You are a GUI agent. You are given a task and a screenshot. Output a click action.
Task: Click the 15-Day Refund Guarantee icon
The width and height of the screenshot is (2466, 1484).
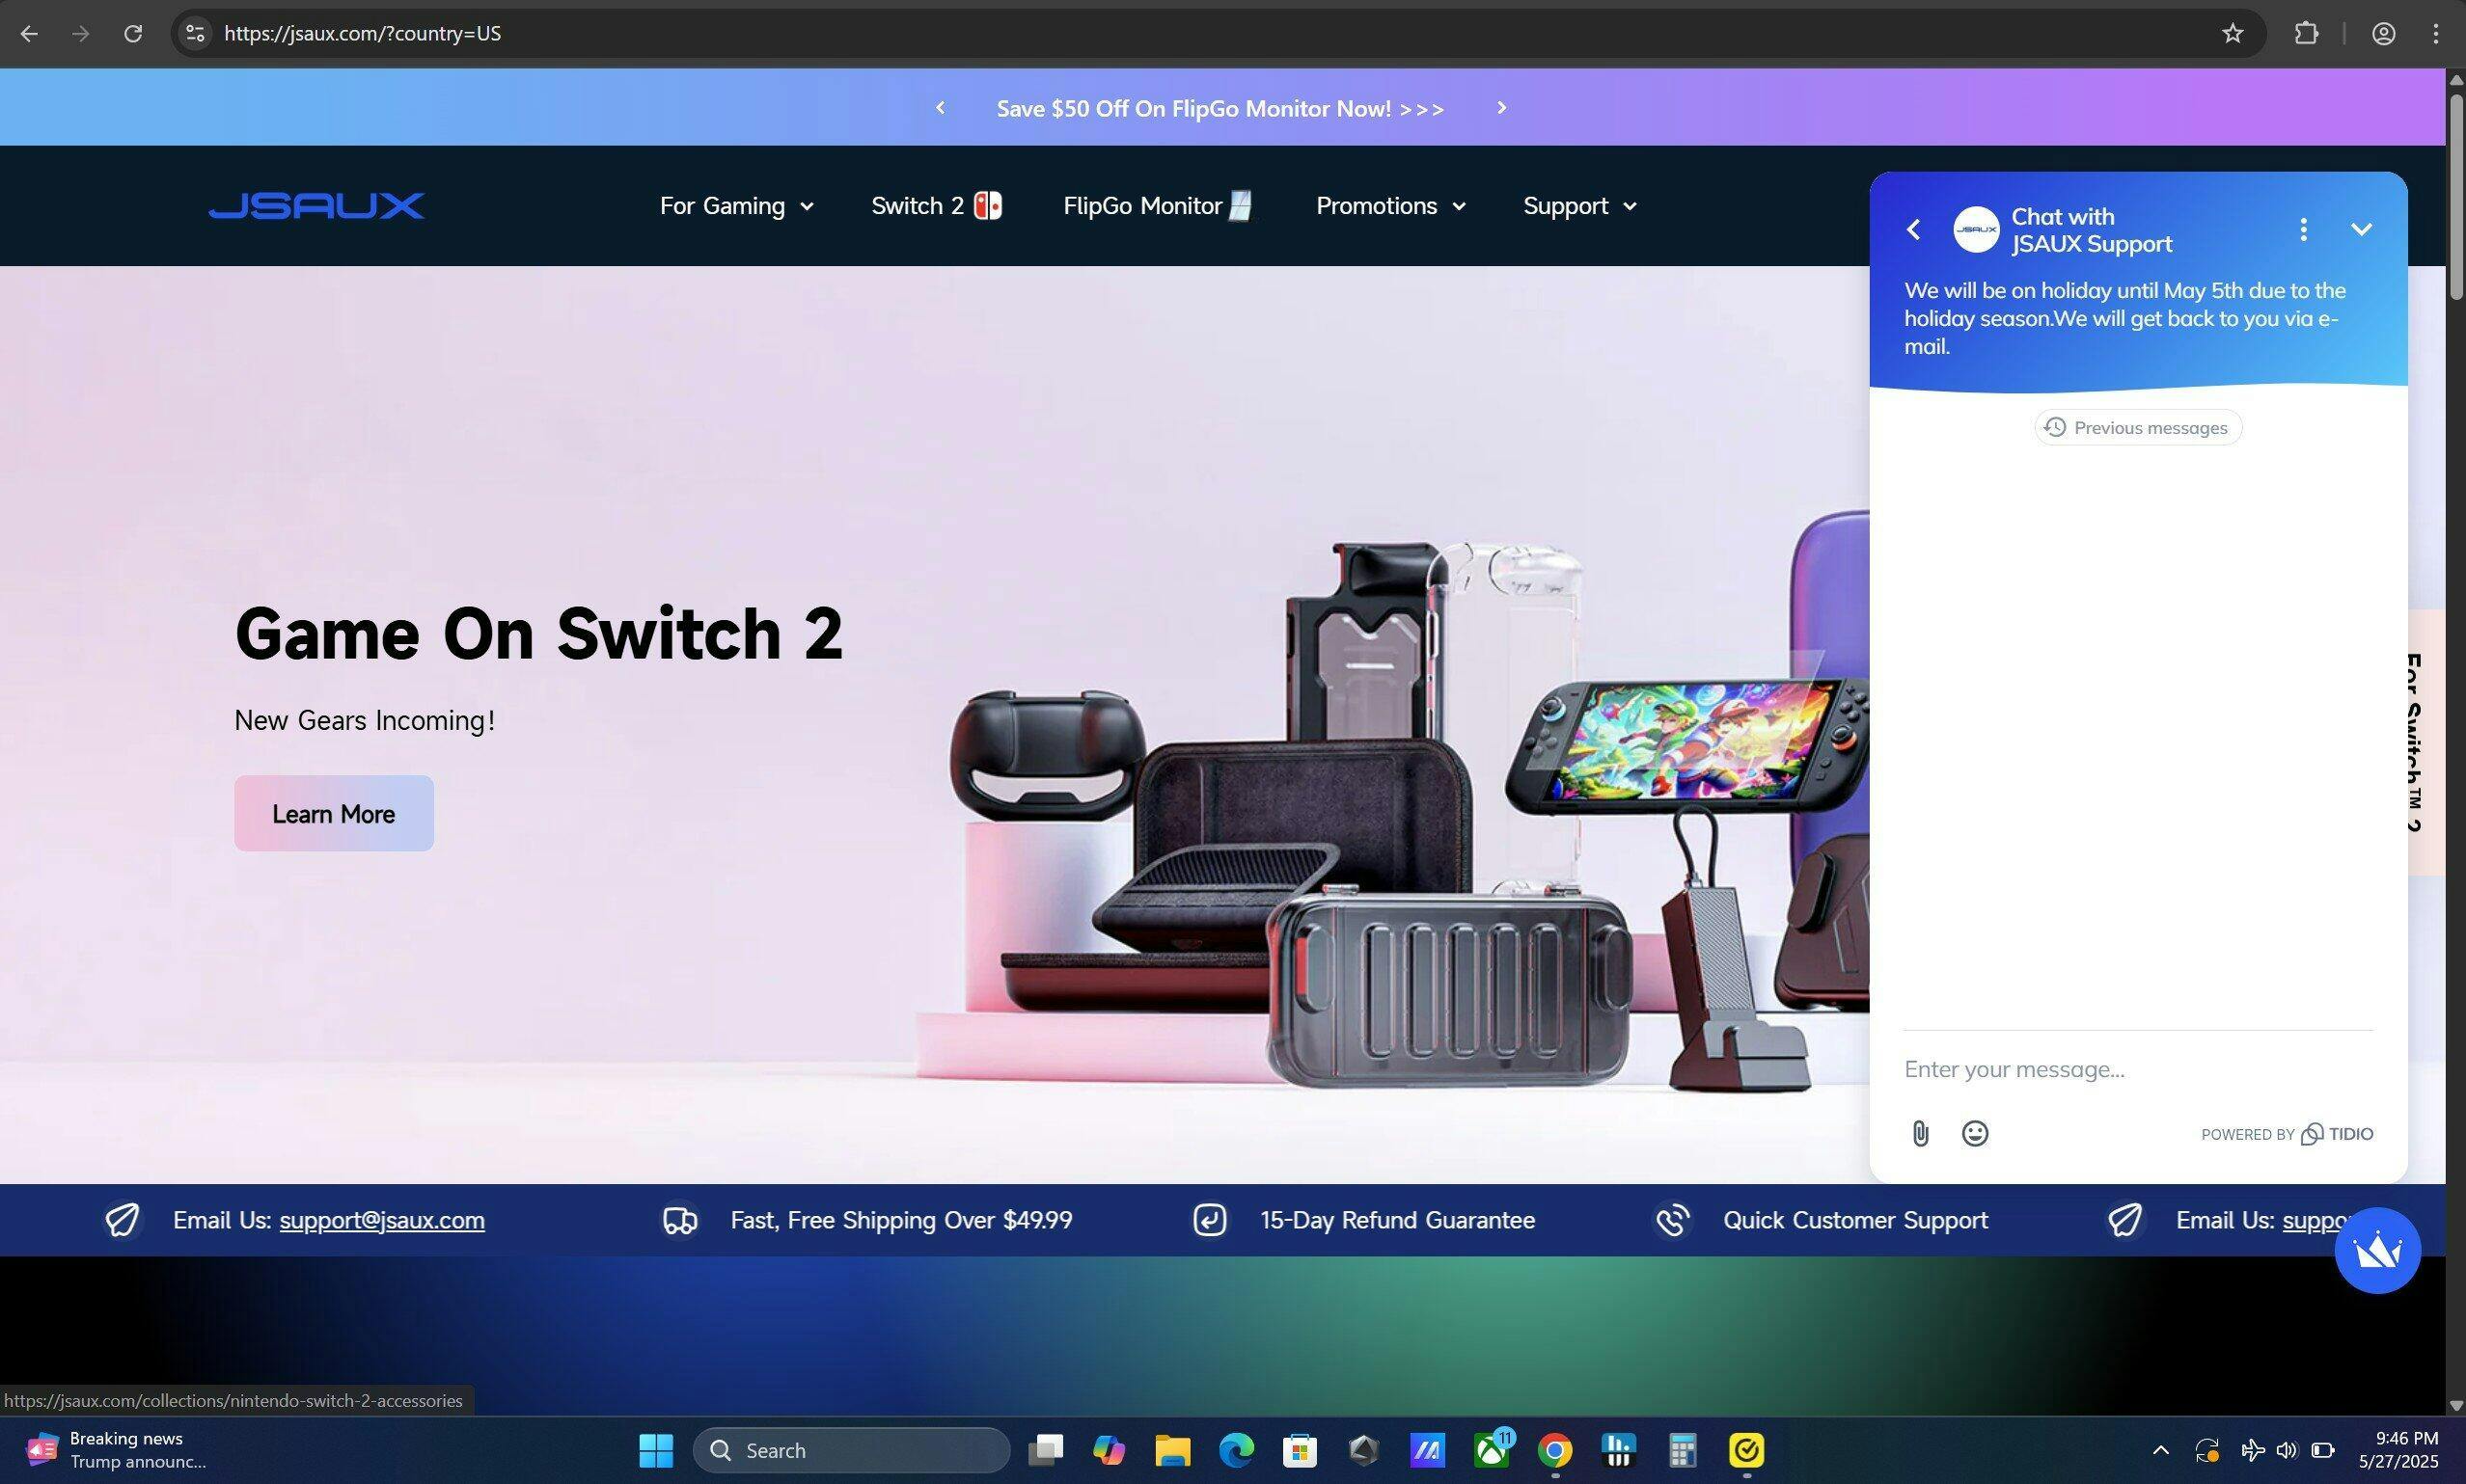point(1210,1220)
